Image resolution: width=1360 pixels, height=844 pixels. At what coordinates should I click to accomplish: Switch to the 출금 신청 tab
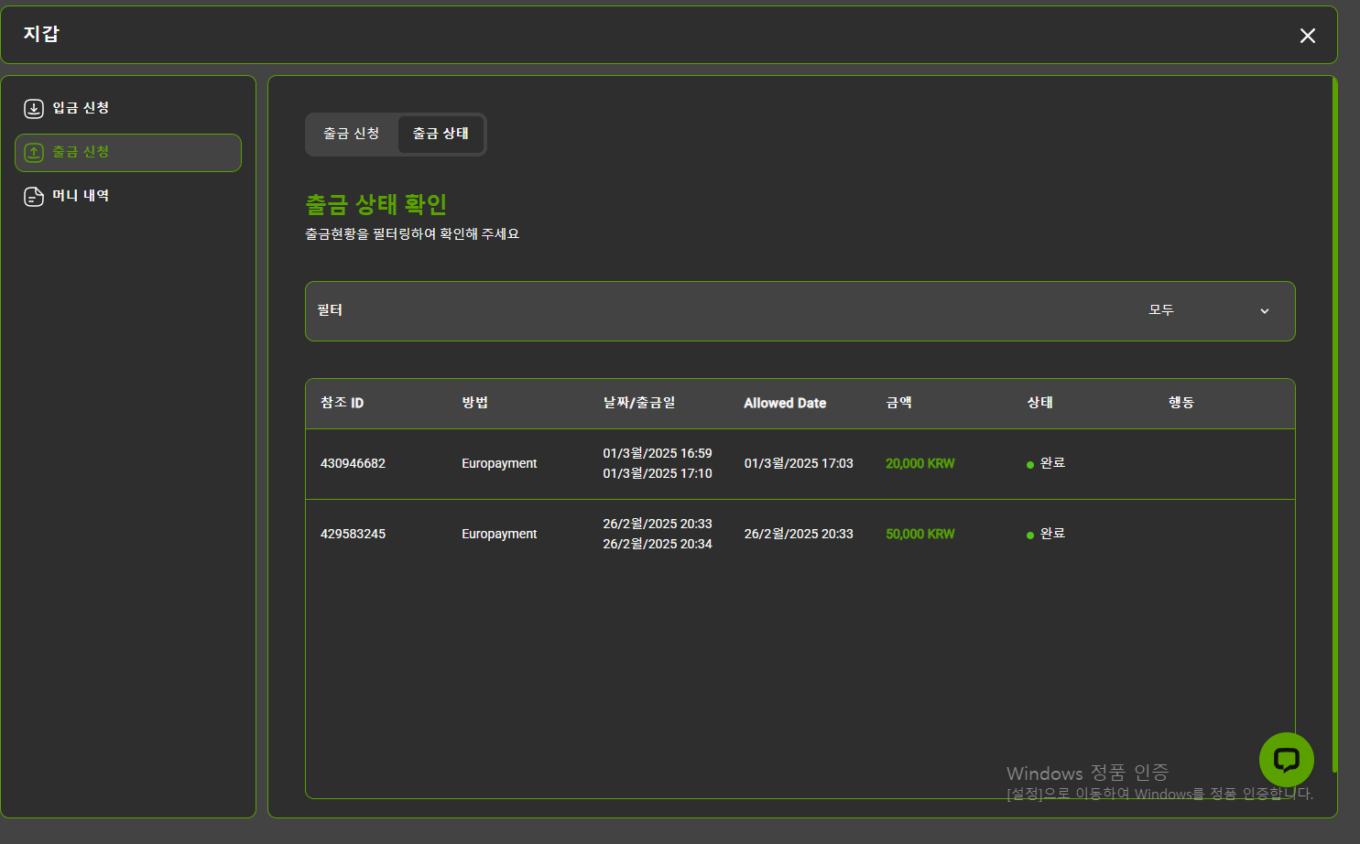[x=352, y=134]
